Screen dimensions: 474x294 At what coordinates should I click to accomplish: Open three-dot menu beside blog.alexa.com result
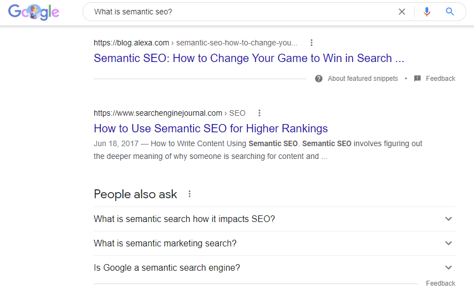pyautogui.click(x=312, y=43)
